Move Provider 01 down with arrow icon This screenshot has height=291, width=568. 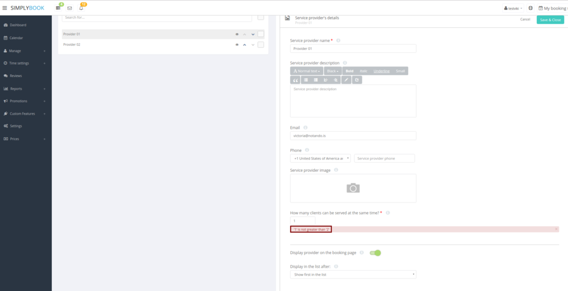click(253, 34)
